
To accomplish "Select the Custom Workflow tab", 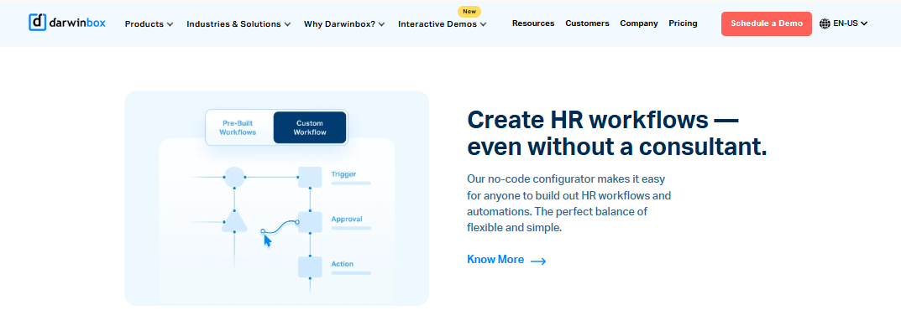I will 310,127.
